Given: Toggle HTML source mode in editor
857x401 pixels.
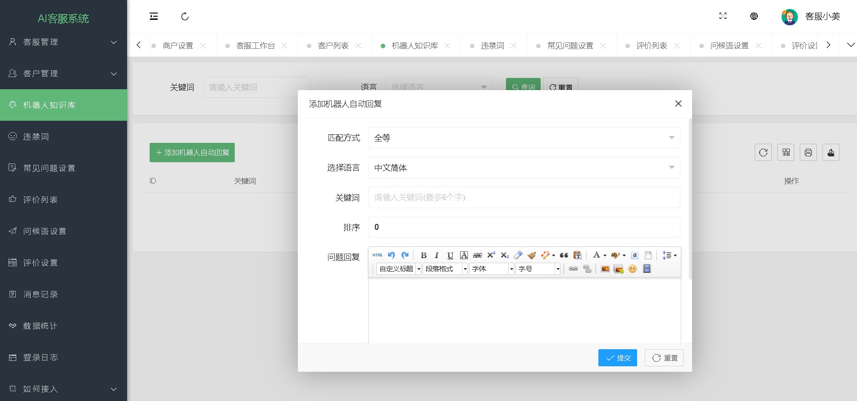Looking at the screenshot, I should click(378, 255).
